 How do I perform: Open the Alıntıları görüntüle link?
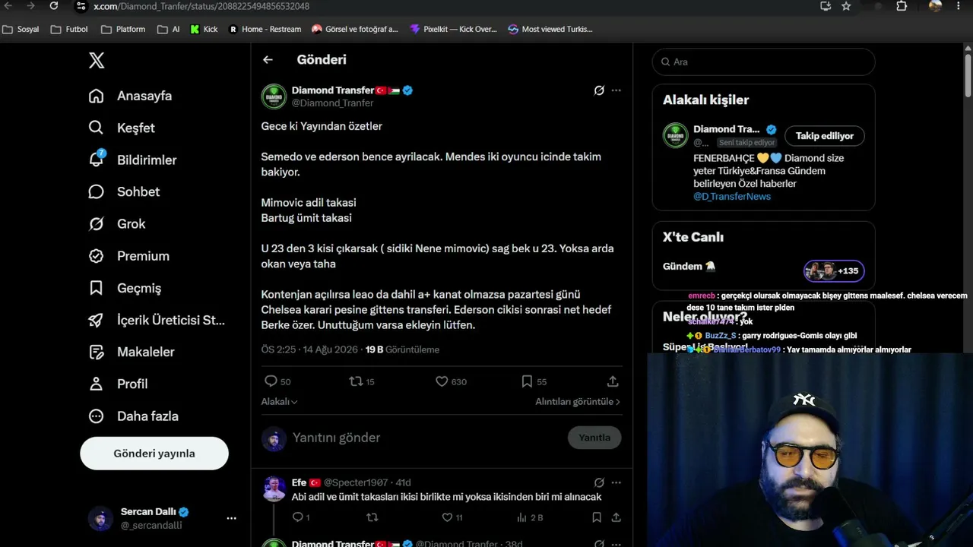(578, 402)
